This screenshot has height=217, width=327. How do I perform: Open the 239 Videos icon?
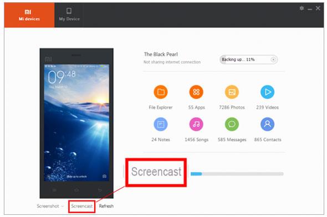pyautogui.click(x=267, y=92)
